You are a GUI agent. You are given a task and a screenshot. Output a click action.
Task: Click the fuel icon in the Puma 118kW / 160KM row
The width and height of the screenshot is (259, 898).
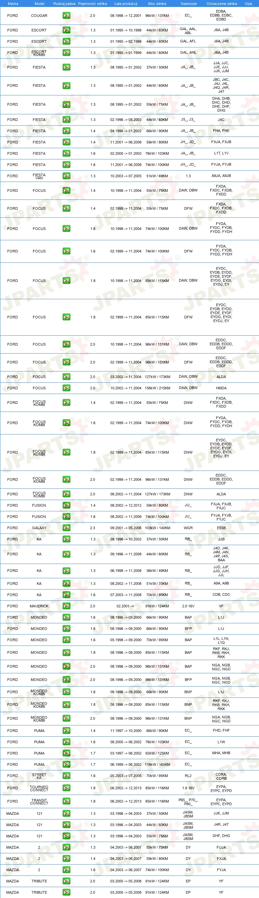click(66, 764)
